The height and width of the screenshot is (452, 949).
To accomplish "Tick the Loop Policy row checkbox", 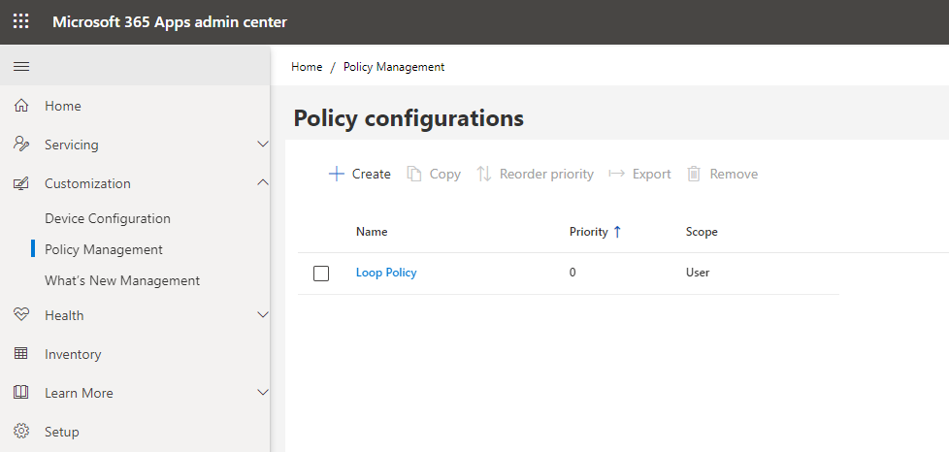I will coord(321,274).
